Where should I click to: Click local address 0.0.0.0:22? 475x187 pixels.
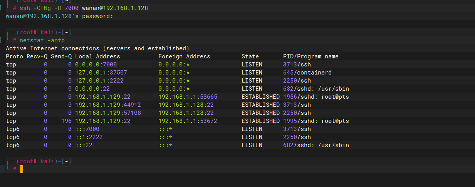coord(92,89)
